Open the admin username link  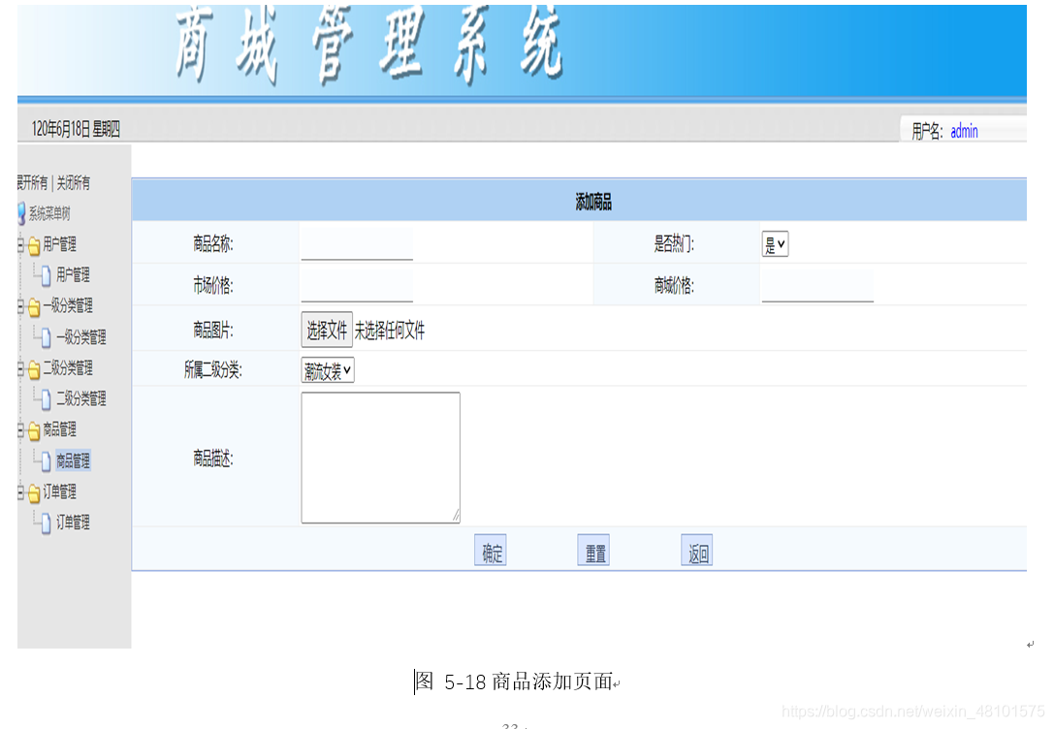click(963, 131)
